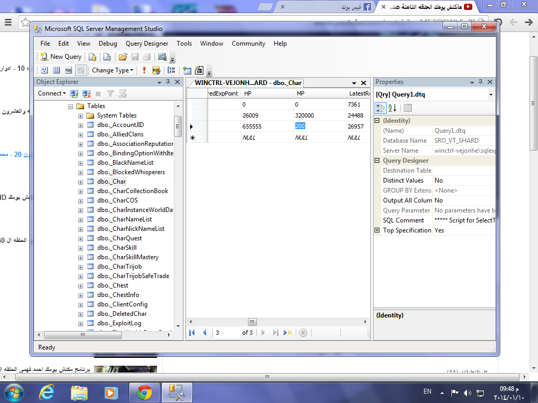Click the Categorized view icon in Properties

click(x=380, y=108)
